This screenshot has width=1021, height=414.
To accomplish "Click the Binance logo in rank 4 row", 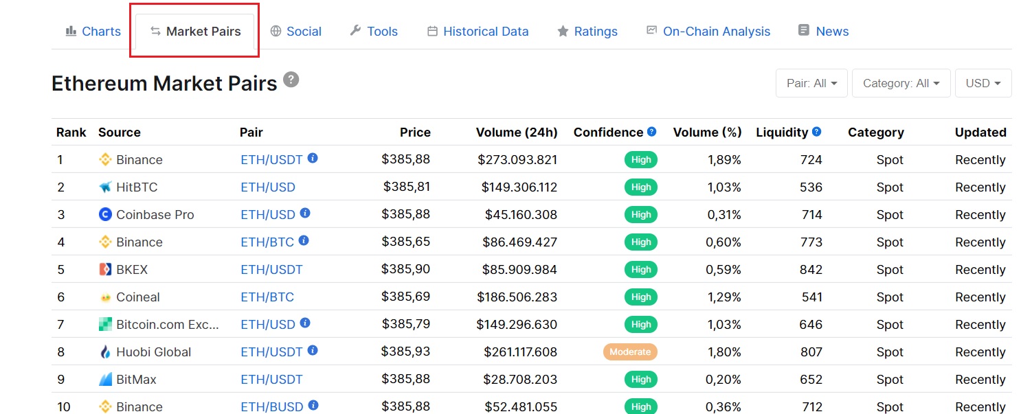I will (105, 242).
